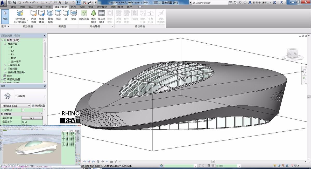311x169 pixels.
Task: Open the 三维视图 type selector dropdown
Action: (x=45, y=96)
